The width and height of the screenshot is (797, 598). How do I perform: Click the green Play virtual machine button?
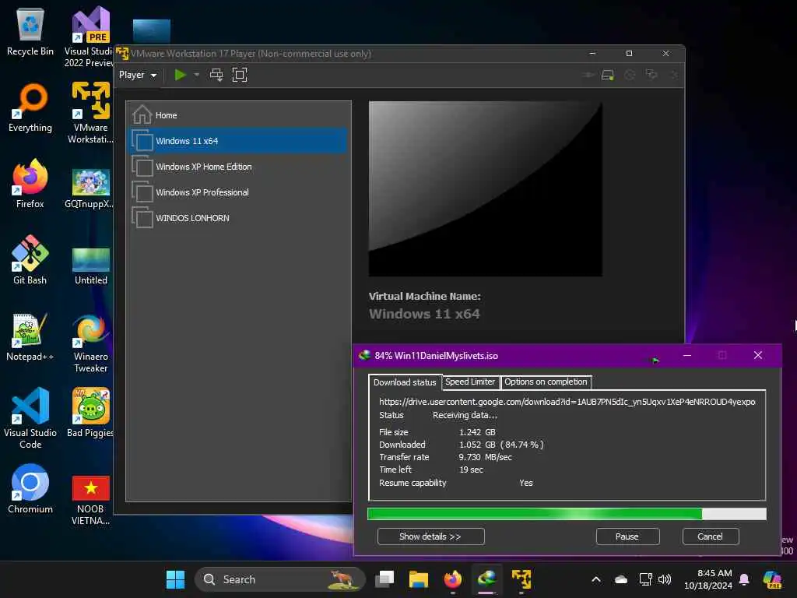pyautogui.click(x=180, y=75)
